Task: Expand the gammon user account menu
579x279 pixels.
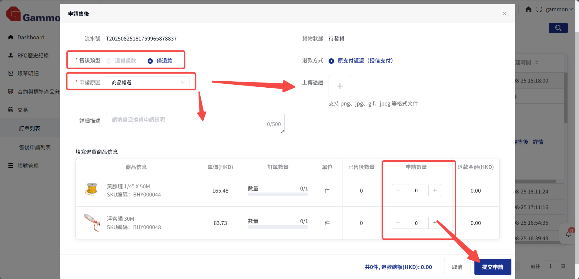Action: (x=559, y=9)
